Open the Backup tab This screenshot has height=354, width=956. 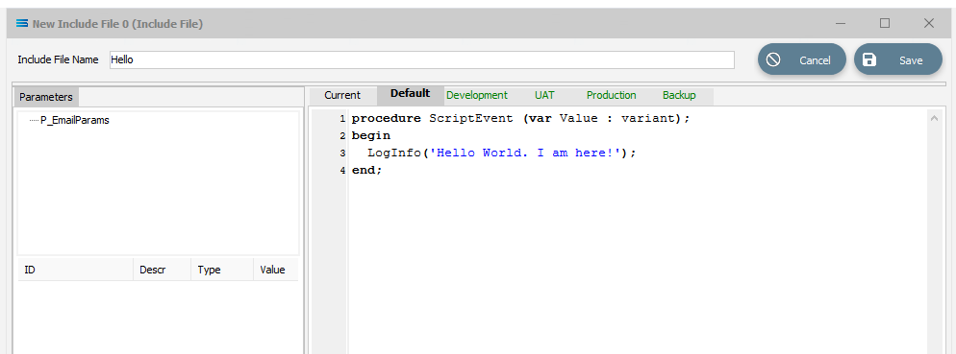[x=679, y=96]
